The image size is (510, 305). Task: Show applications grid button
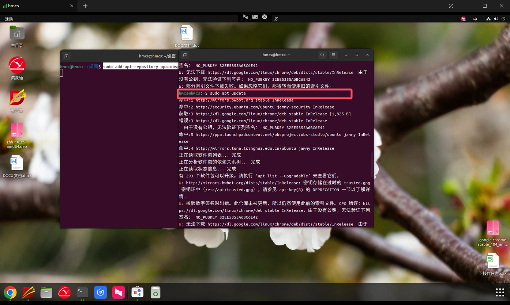coord(500,292)
